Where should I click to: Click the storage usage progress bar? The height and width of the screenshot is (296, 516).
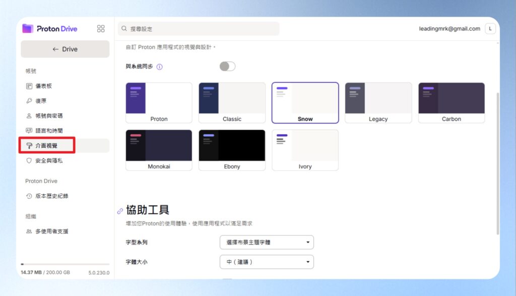(65, 264)
